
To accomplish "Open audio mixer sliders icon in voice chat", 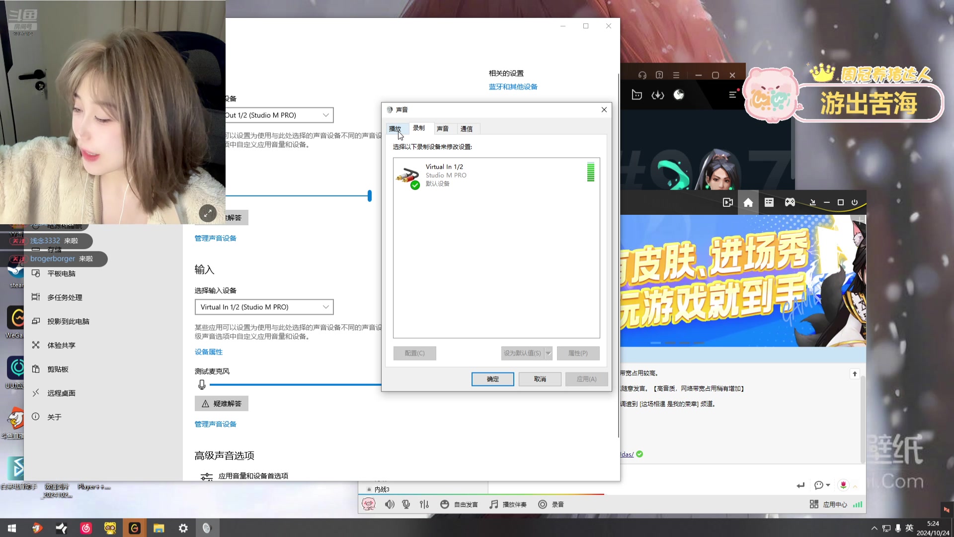I will [x=424, y=504].
